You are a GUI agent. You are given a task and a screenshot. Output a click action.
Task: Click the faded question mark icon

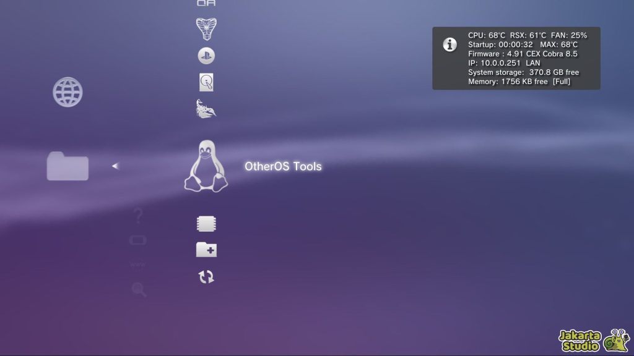pos(138,216)
